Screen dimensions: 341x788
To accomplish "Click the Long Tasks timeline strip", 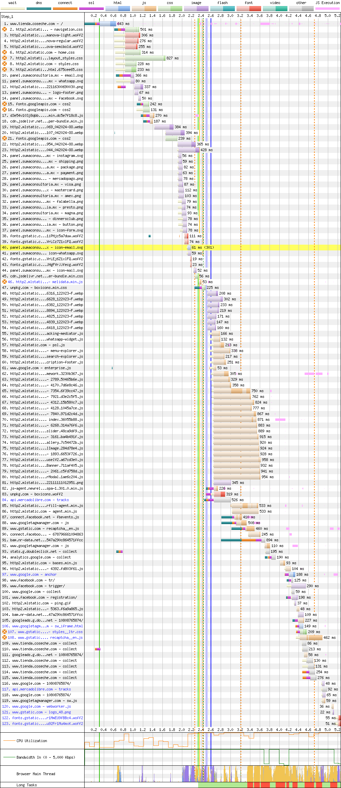I will point(212,785).
